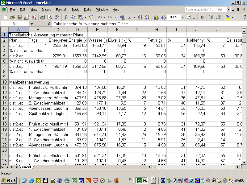247x185 pixels.
Task: Expand the Name Box dropdown
Action: [31, 24]
